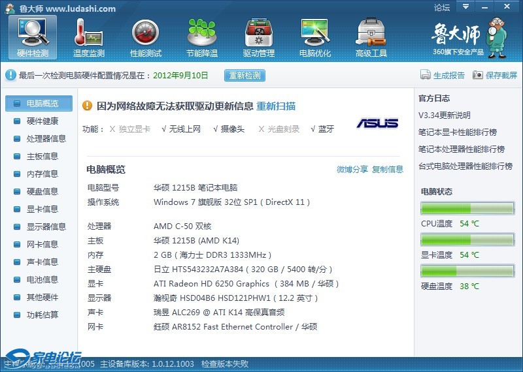This screenshot has width=523, height=372.
Task: Click the 保存截屏 camera icon
Action: coord(478,75)
